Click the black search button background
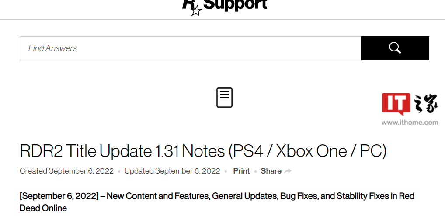Image resolution: width=445 pixels, height=218 pixels. click(395, 48)
